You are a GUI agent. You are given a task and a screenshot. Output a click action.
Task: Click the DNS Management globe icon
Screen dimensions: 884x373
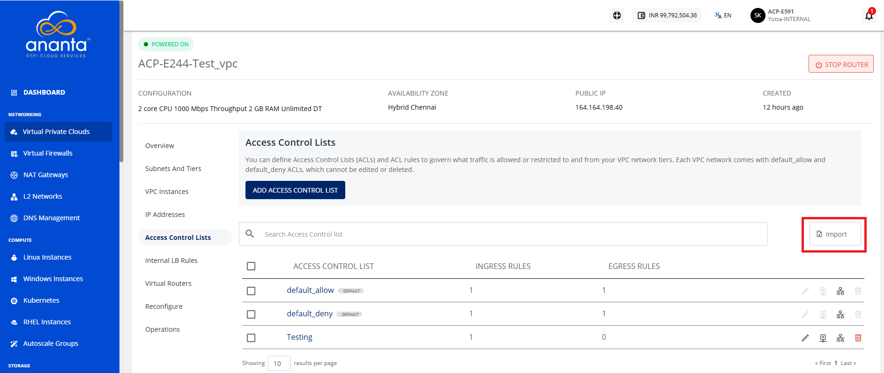point(14,218)
